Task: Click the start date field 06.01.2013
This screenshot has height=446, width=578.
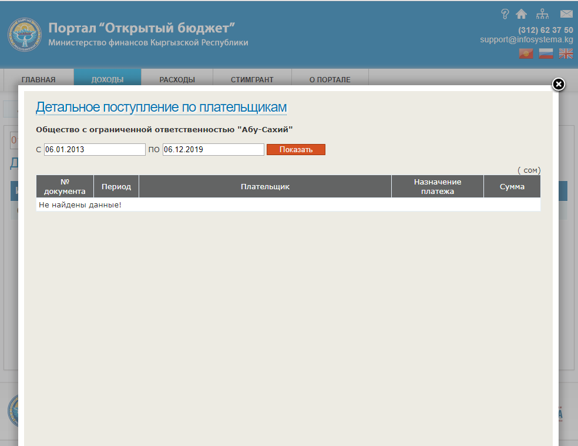Action: 95,150
